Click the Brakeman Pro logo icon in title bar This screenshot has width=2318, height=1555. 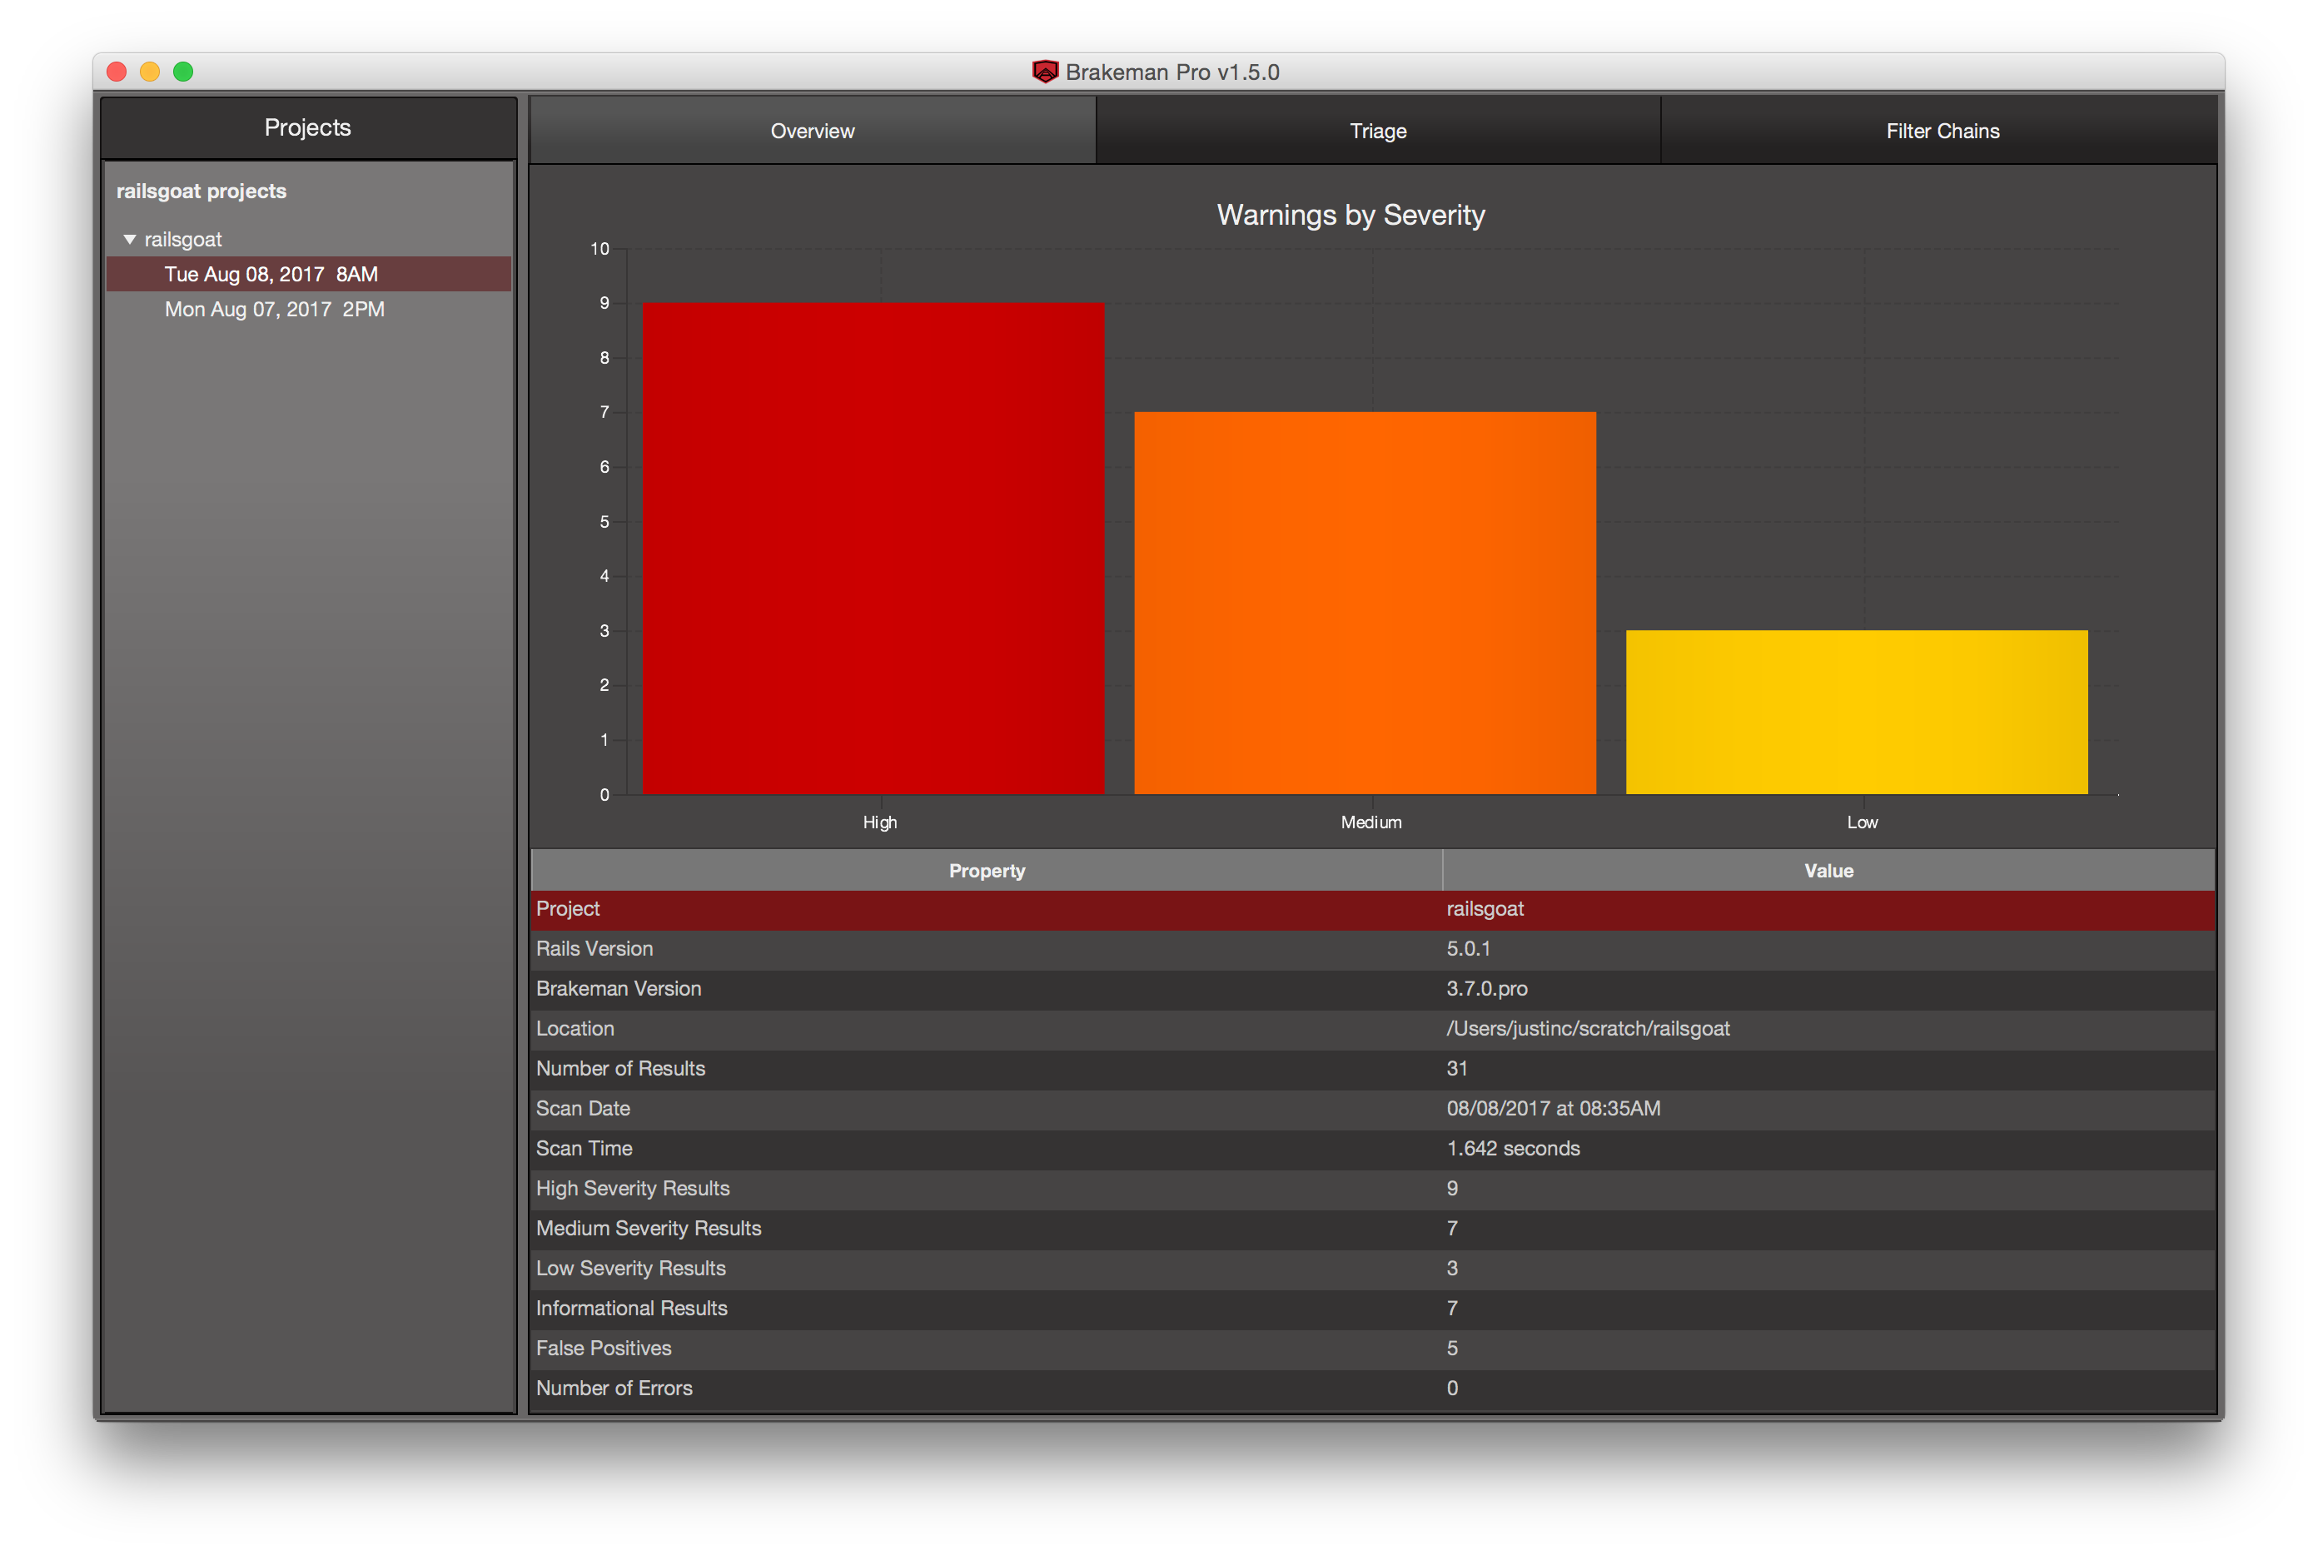[x=1044, y=72]
